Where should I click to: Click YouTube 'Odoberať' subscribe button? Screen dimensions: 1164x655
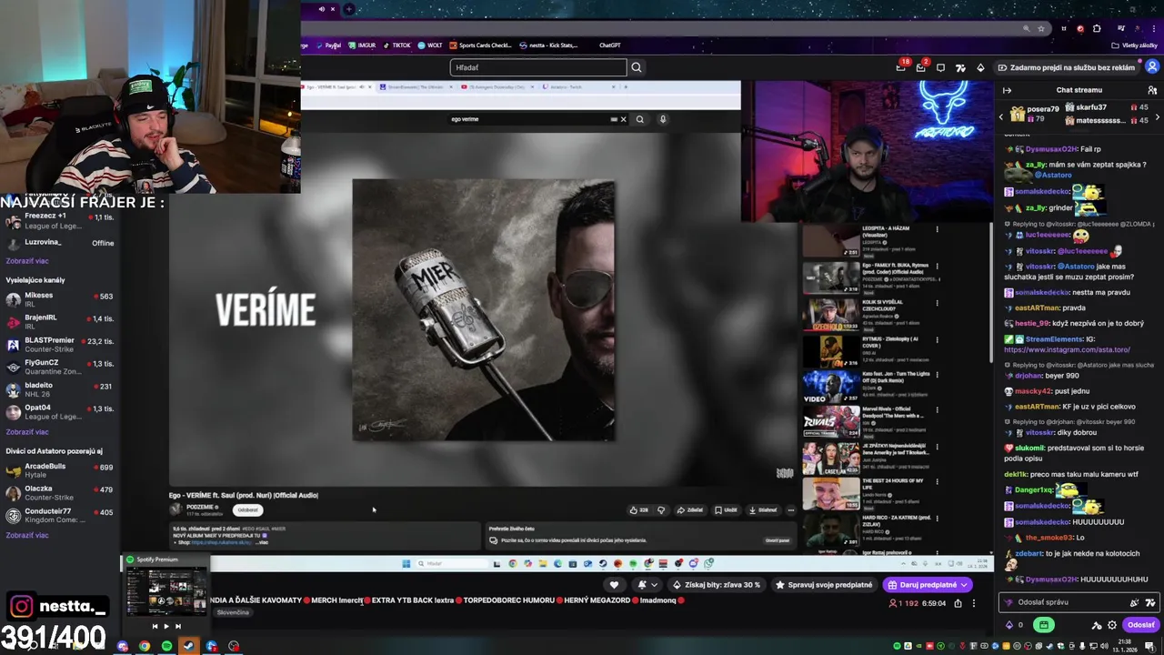(x=247, y=510)
